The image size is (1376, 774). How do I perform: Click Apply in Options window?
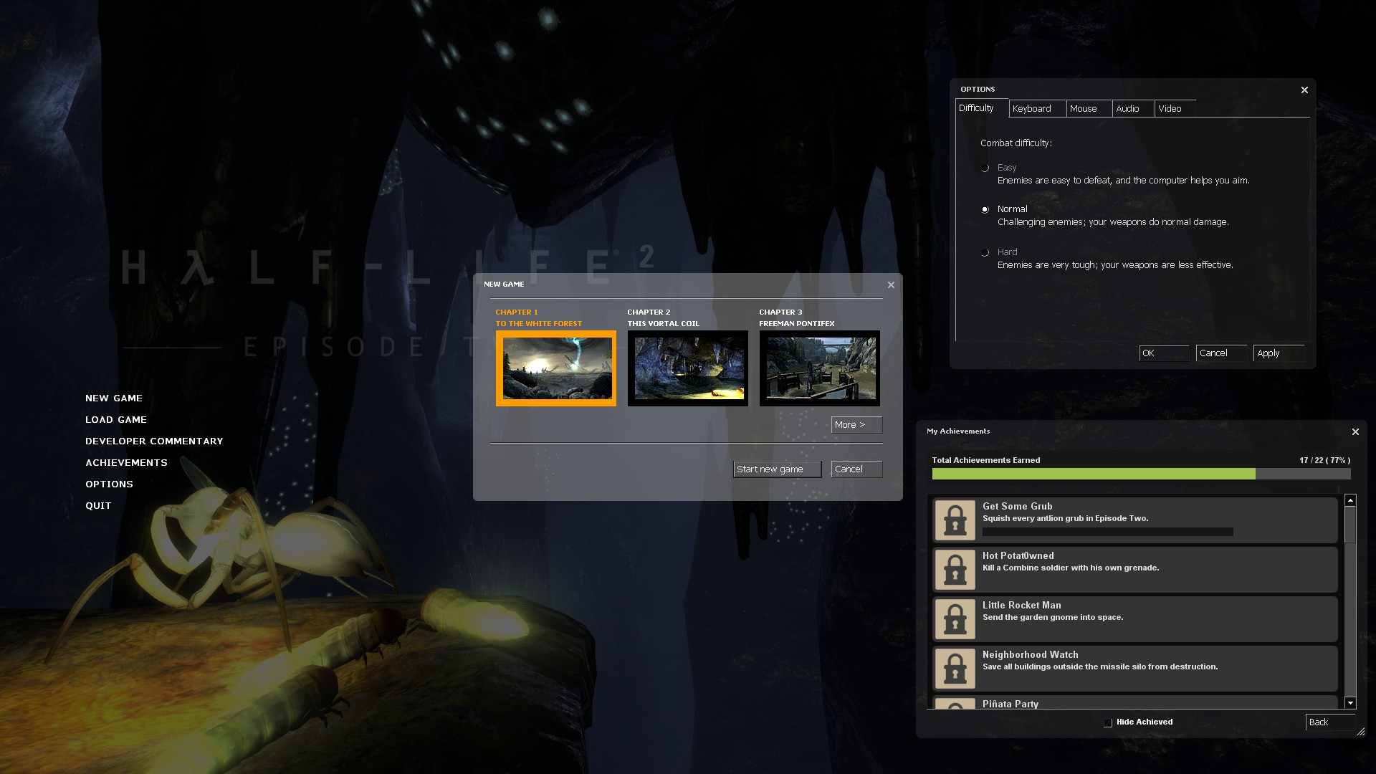click(1279, 353)
